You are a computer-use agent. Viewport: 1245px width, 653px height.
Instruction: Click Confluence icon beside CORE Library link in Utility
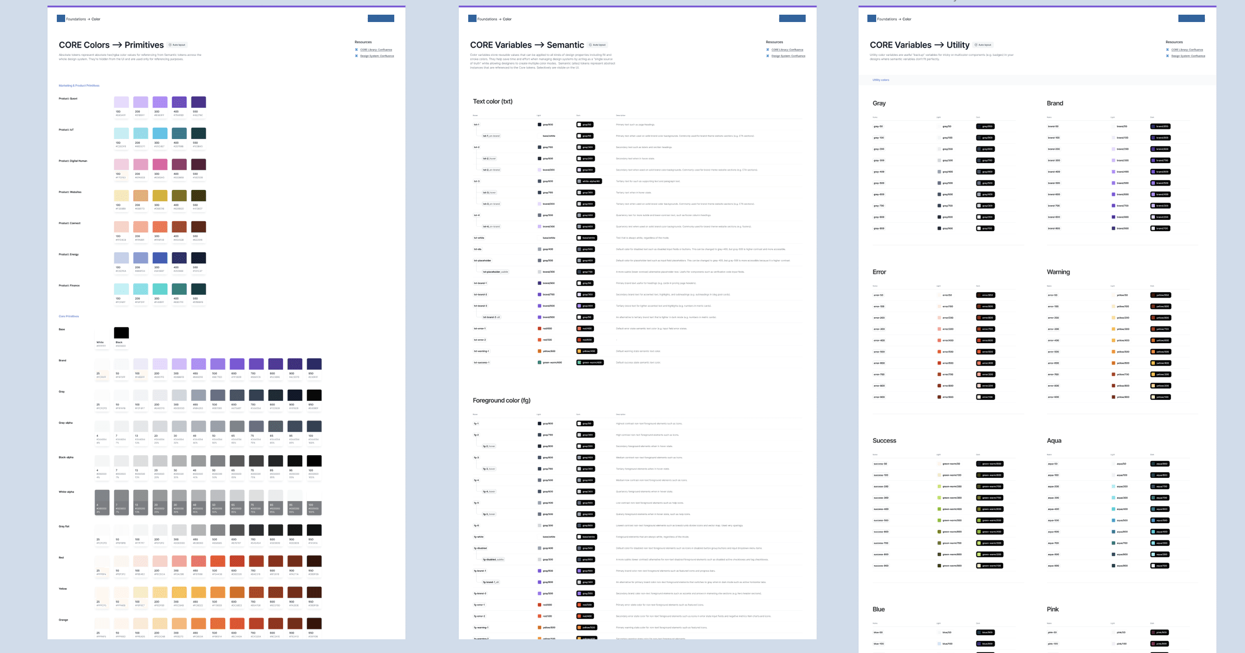pos(1167,49)
